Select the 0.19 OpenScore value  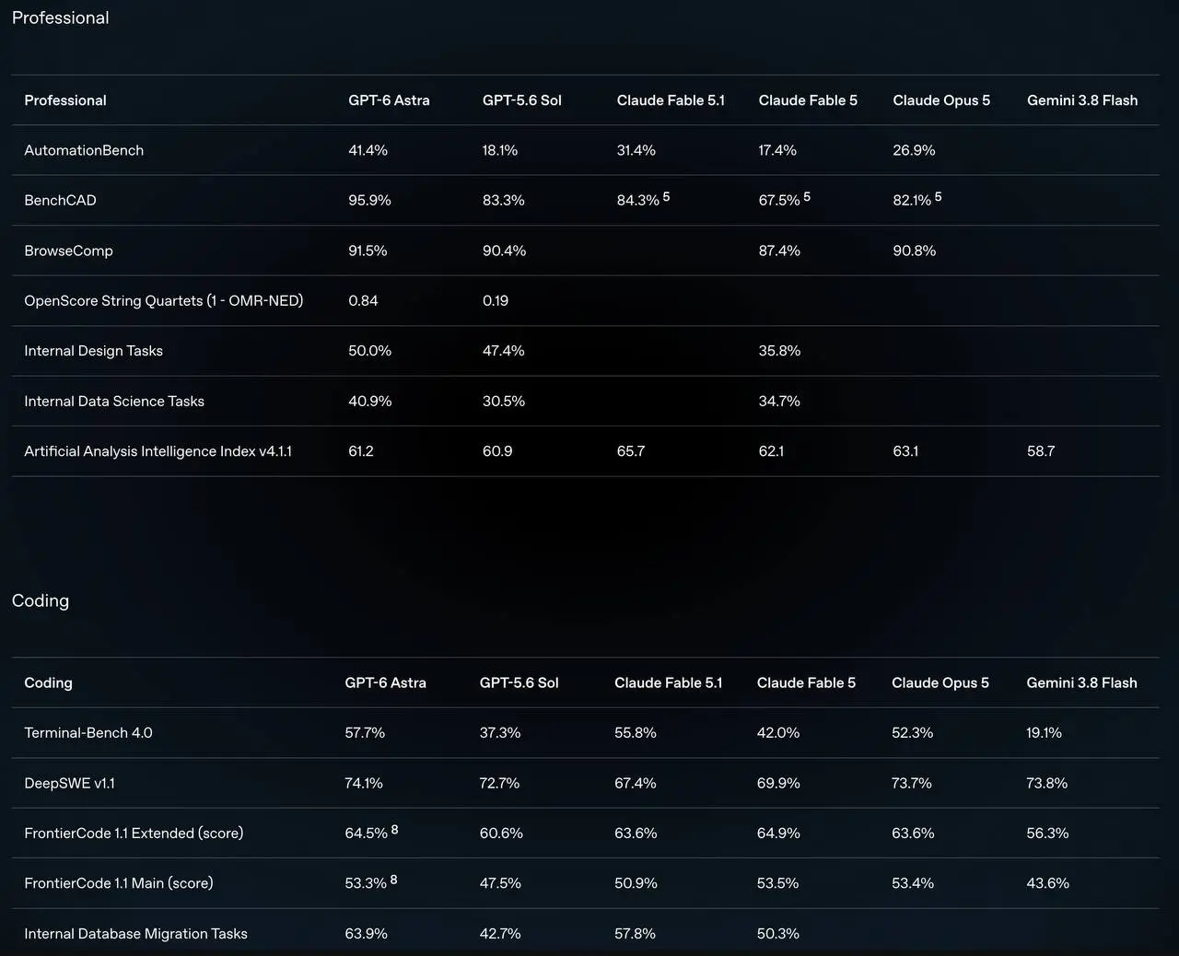[496, 300]
